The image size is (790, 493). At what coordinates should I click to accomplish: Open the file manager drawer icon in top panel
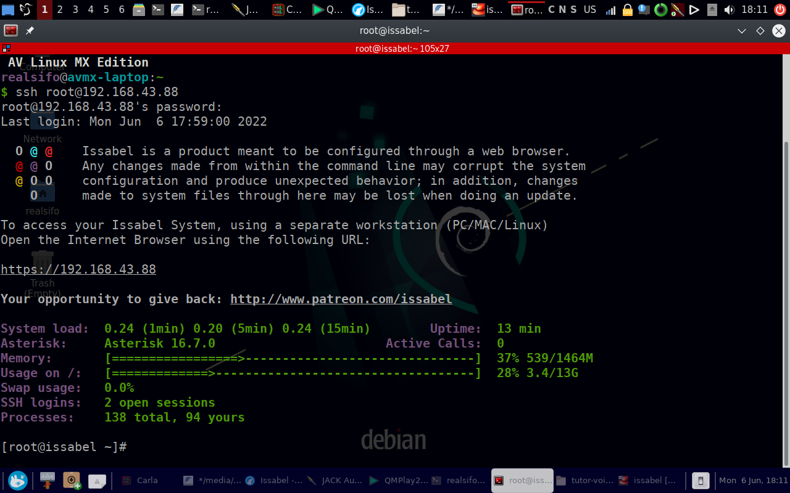tap(139, 10)
